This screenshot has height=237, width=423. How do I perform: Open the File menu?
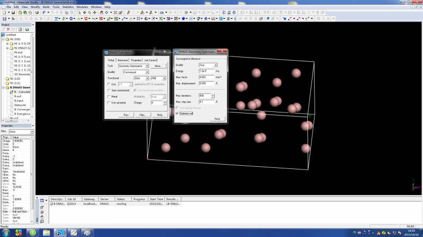click(8, 7)
